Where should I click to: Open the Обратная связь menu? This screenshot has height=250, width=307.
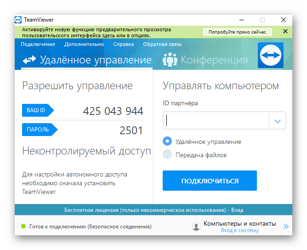pos(162,44)
